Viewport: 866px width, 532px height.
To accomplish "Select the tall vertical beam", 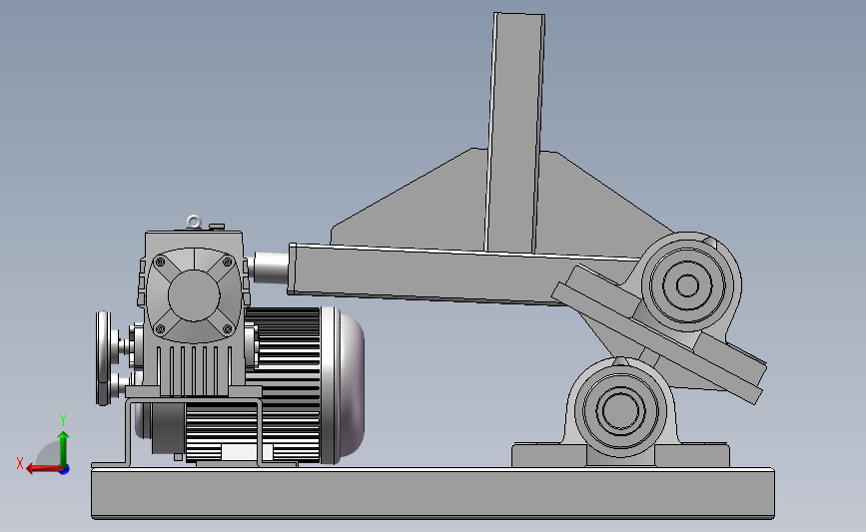I will [514, 133].
